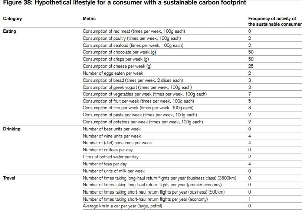
Task: Select the Drinking category label
Action: click(12, 129)
